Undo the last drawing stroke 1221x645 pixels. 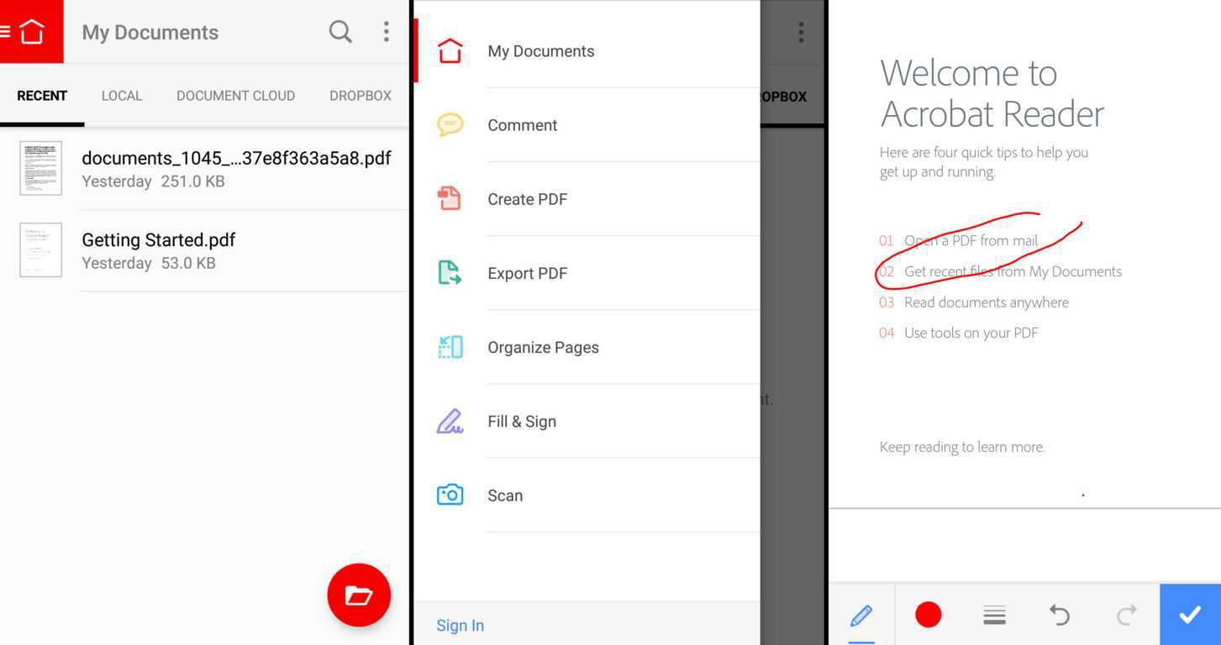[x=1060, y=616]
